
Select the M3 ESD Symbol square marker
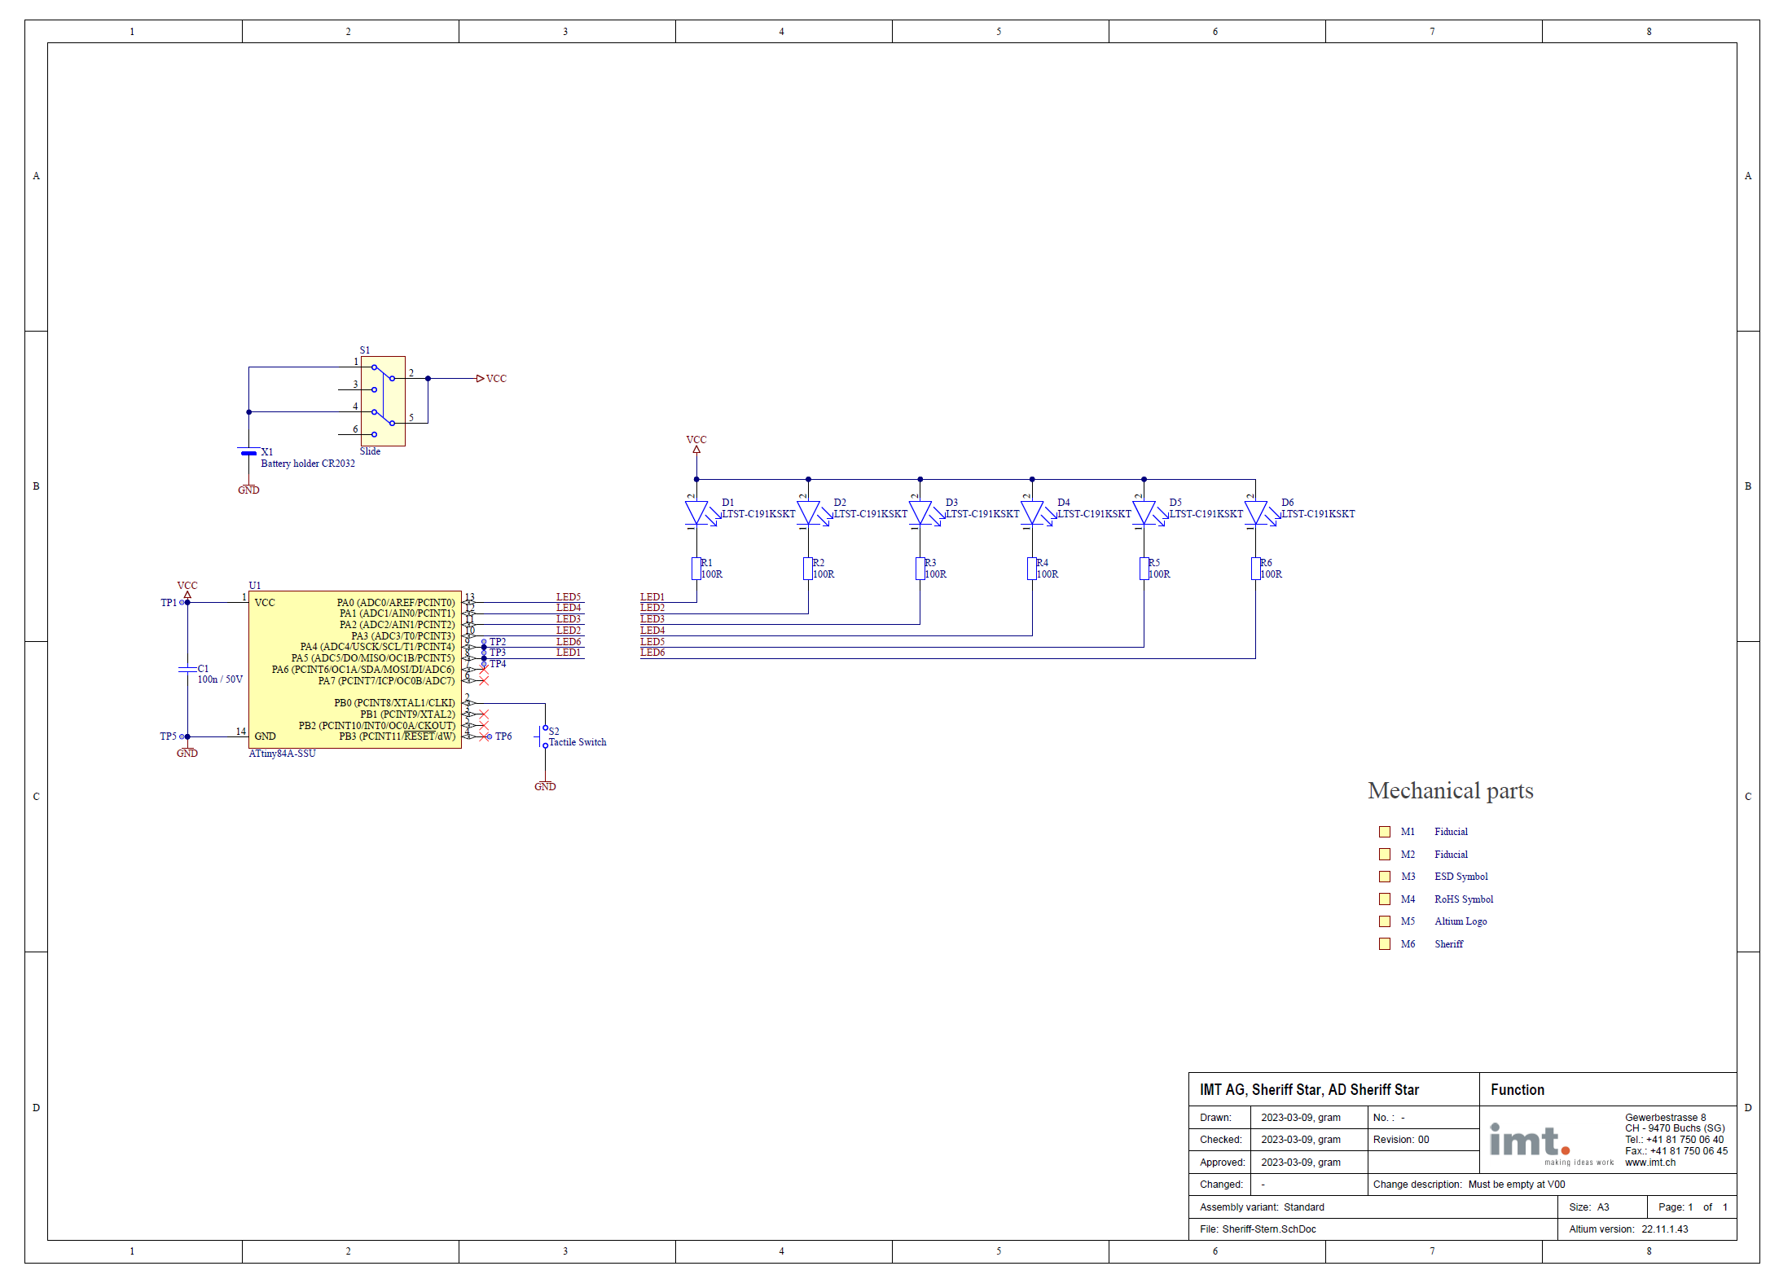pos(1384,877)
